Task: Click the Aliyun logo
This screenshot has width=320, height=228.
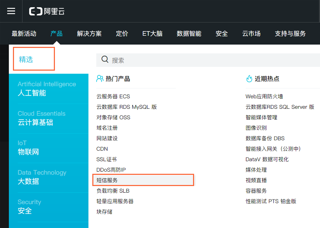Action: tap(47, 11)
